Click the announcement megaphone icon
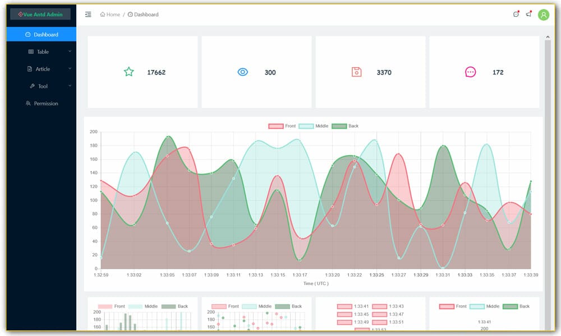Viewport: 561px width, 336px height. (x=528, y=14)
